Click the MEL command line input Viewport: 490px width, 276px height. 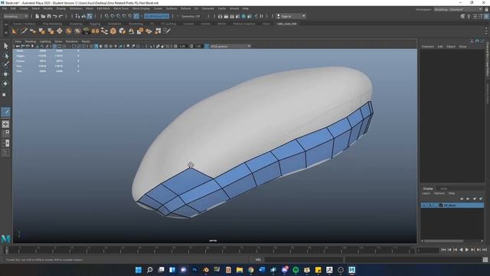(303, 259)
